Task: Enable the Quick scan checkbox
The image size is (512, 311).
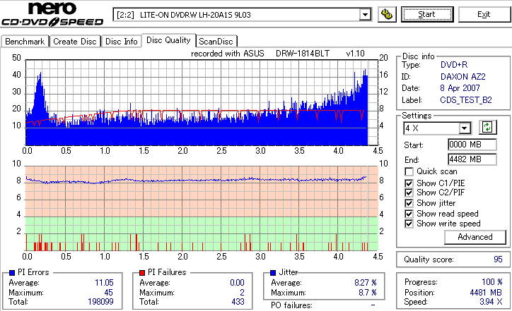Action: pyautogui.click(x=409, y=171)
